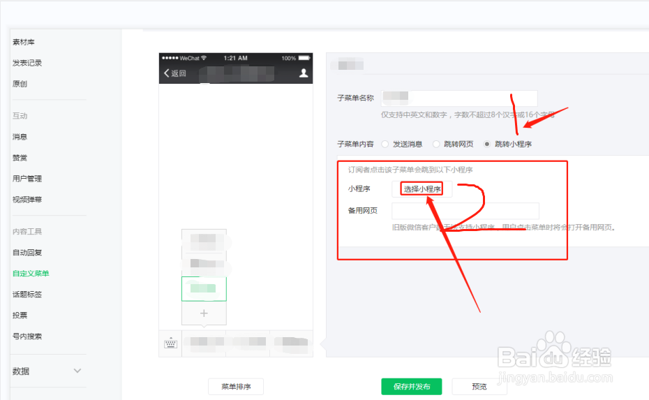
Task: Open 自动回复 in the sidebar
Action: coord(27,253)
